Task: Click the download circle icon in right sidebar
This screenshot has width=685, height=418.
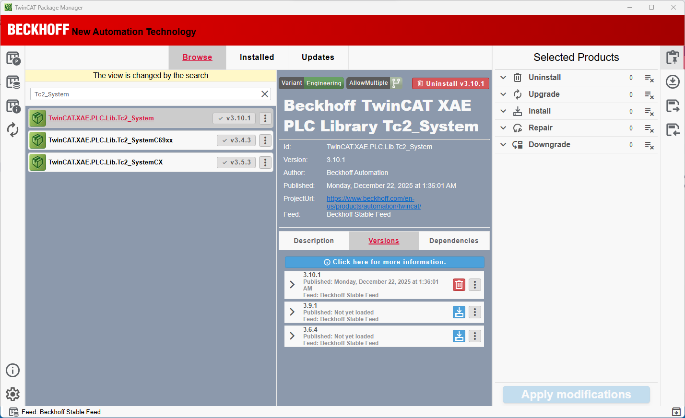Action: (x=673, y=81)
